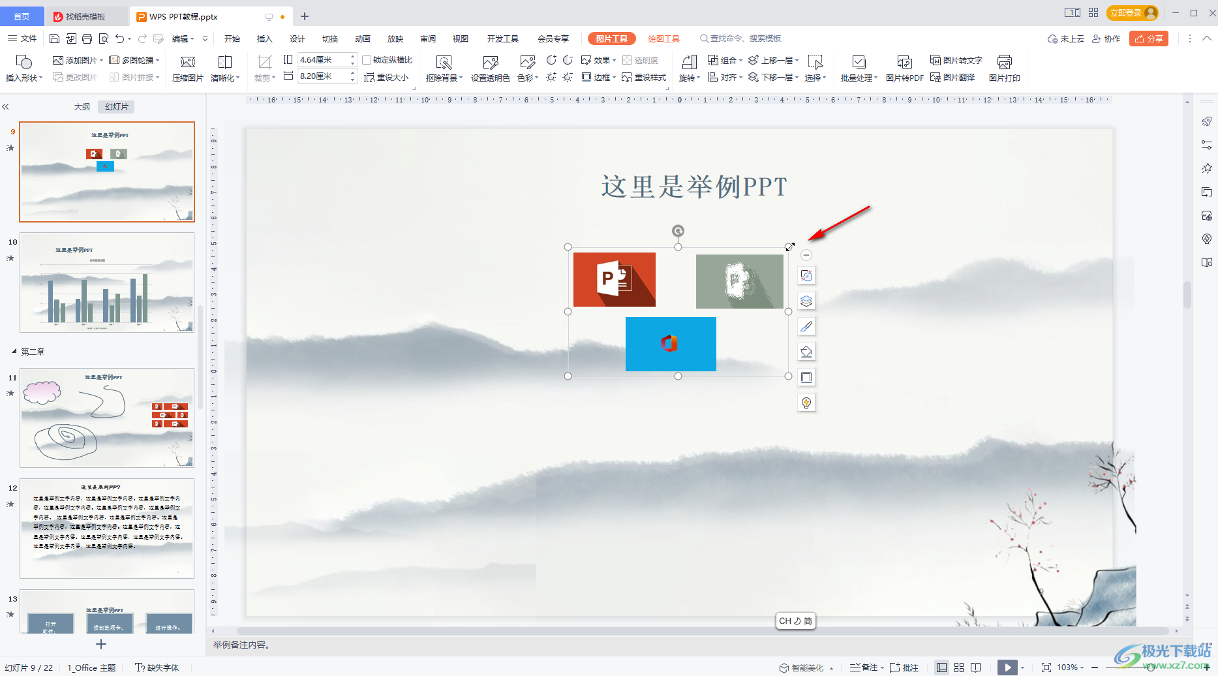
Task: Open the 设计 (Design) ribbon tab
Action: (x=297, y=38)
